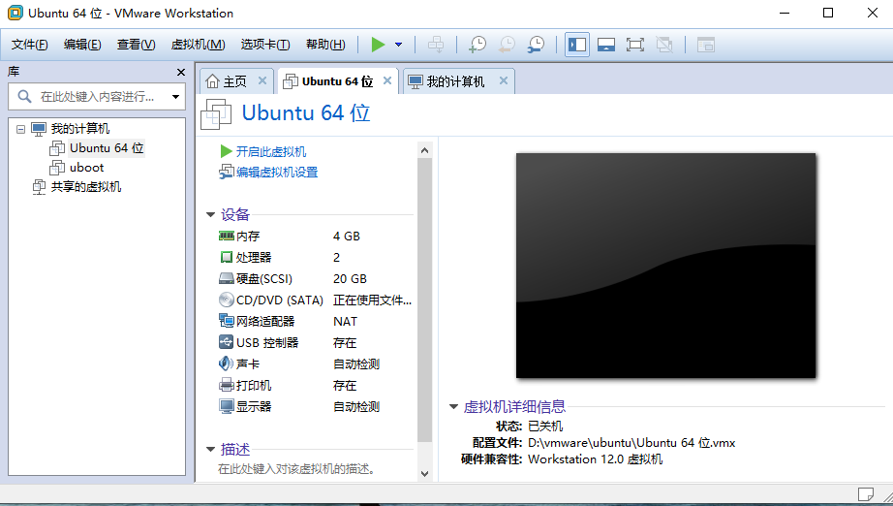Close the 我的计算机 tab
This screenshot has width=893, height=506.
click(x=504, y=80)
